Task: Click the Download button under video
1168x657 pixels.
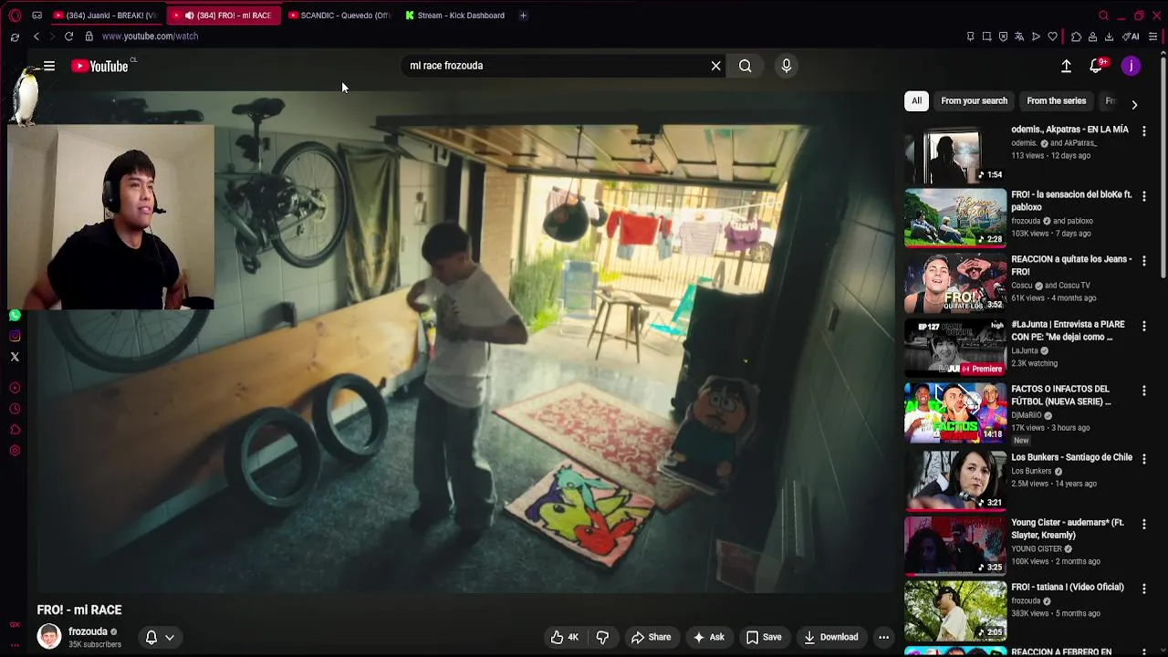Action: [x=830, y=638]
